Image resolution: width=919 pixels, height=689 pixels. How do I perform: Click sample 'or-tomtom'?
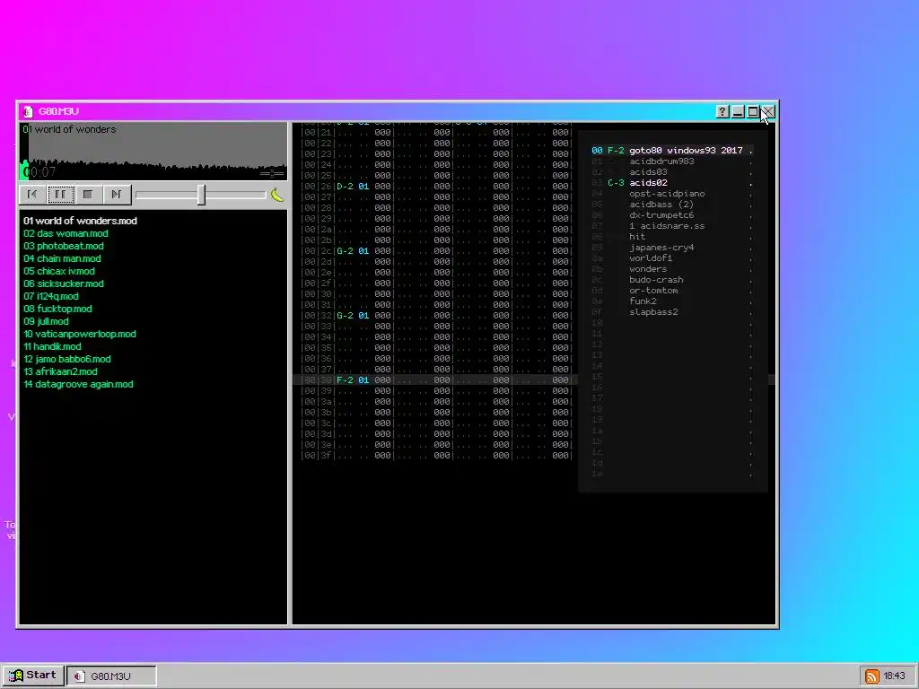pyautogui.click(x=653, y=291)
